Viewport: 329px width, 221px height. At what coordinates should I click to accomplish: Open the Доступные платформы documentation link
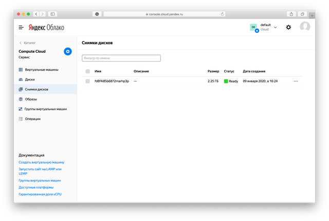click(x=36, y=187)
